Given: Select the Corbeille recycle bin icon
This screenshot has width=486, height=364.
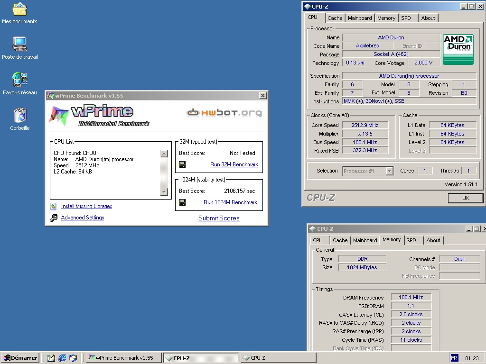Looking at the screenshot, I should pyautogui.click(x=20, y=115).
